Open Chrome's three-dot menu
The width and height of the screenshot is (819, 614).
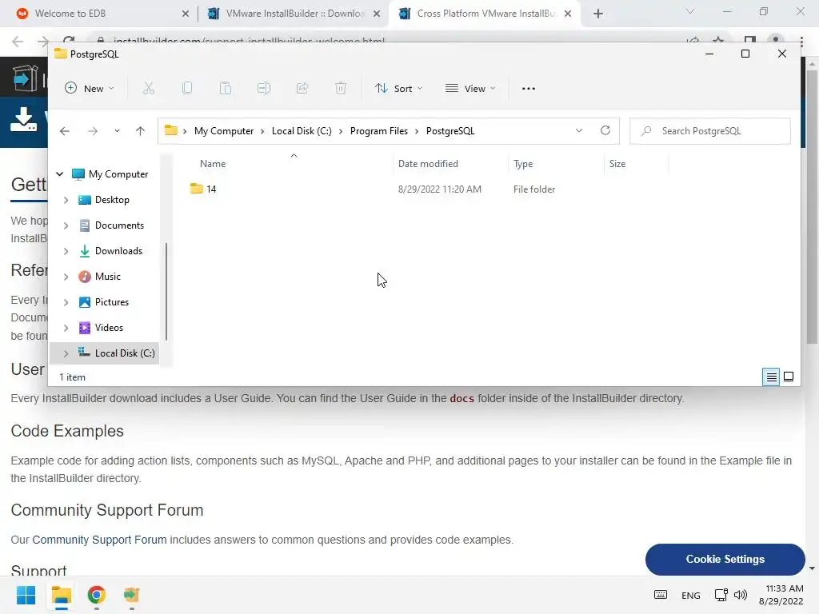pyautogui.click(x=801, y=41)
